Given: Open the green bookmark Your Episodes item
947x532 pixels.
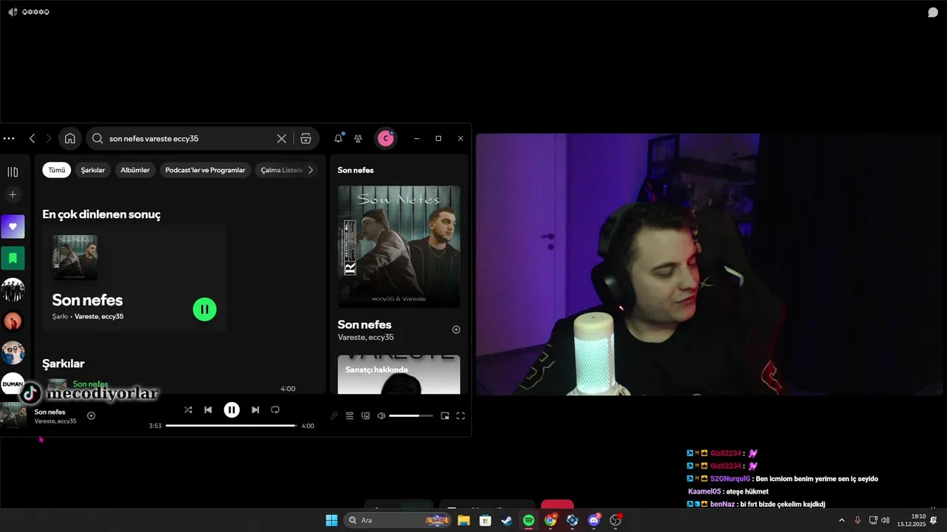Looking at the screenshot, I should tap(13, 259).
